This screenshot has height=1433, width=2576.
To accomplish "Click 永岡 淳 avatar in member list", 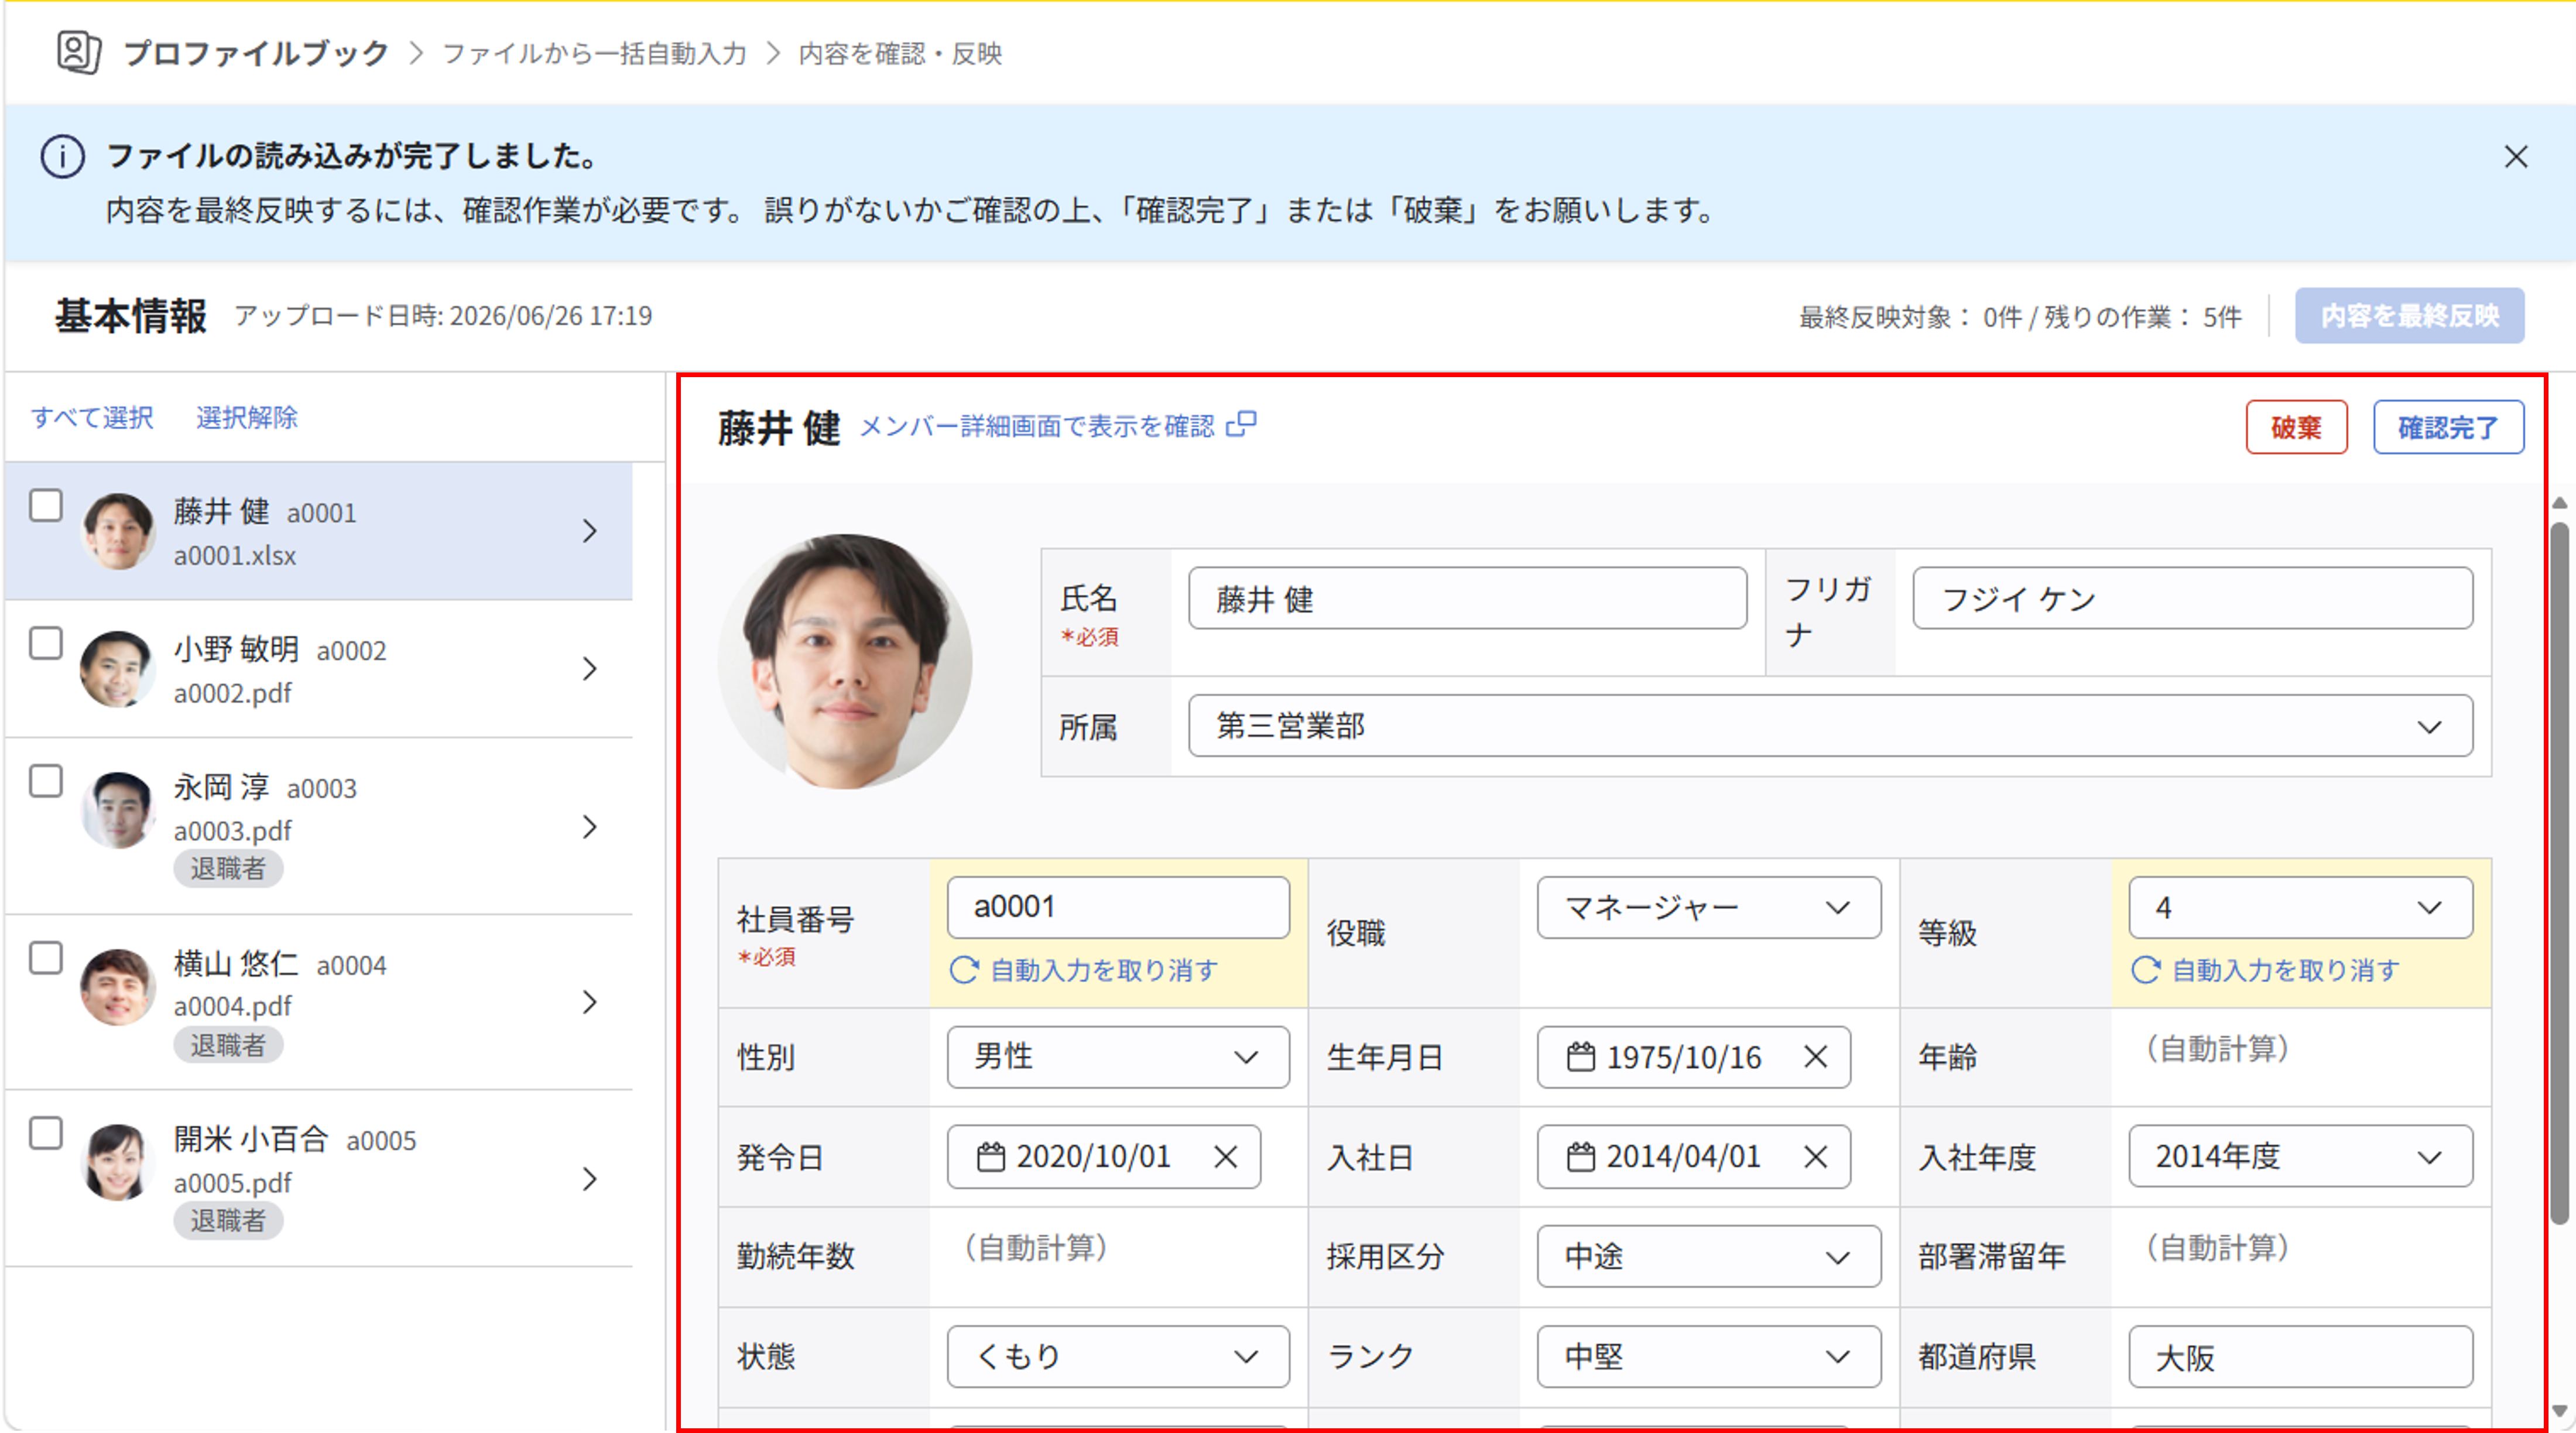I will pyautogui.click(x=118, y=810).
